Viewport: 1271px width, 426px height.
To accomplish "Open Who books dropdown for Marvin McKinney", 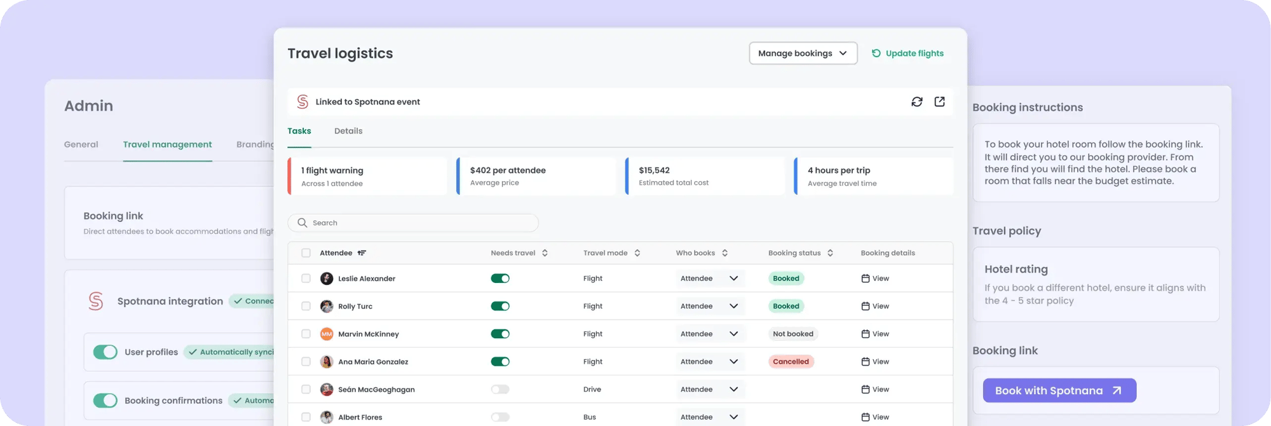I will point(710,334).
